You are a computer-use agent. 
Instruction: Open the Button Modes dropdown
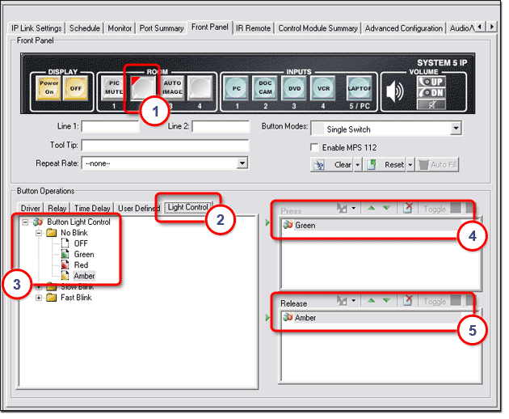point(455,129)
